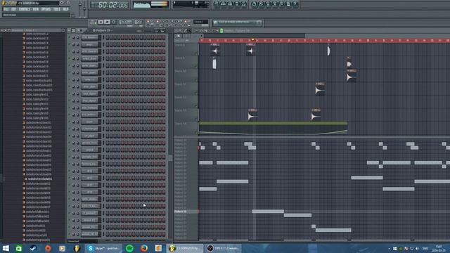Open the EDIT menu
Image resolution: width=450 pixels, height=253 pixels.
click(x=13, y=9)
